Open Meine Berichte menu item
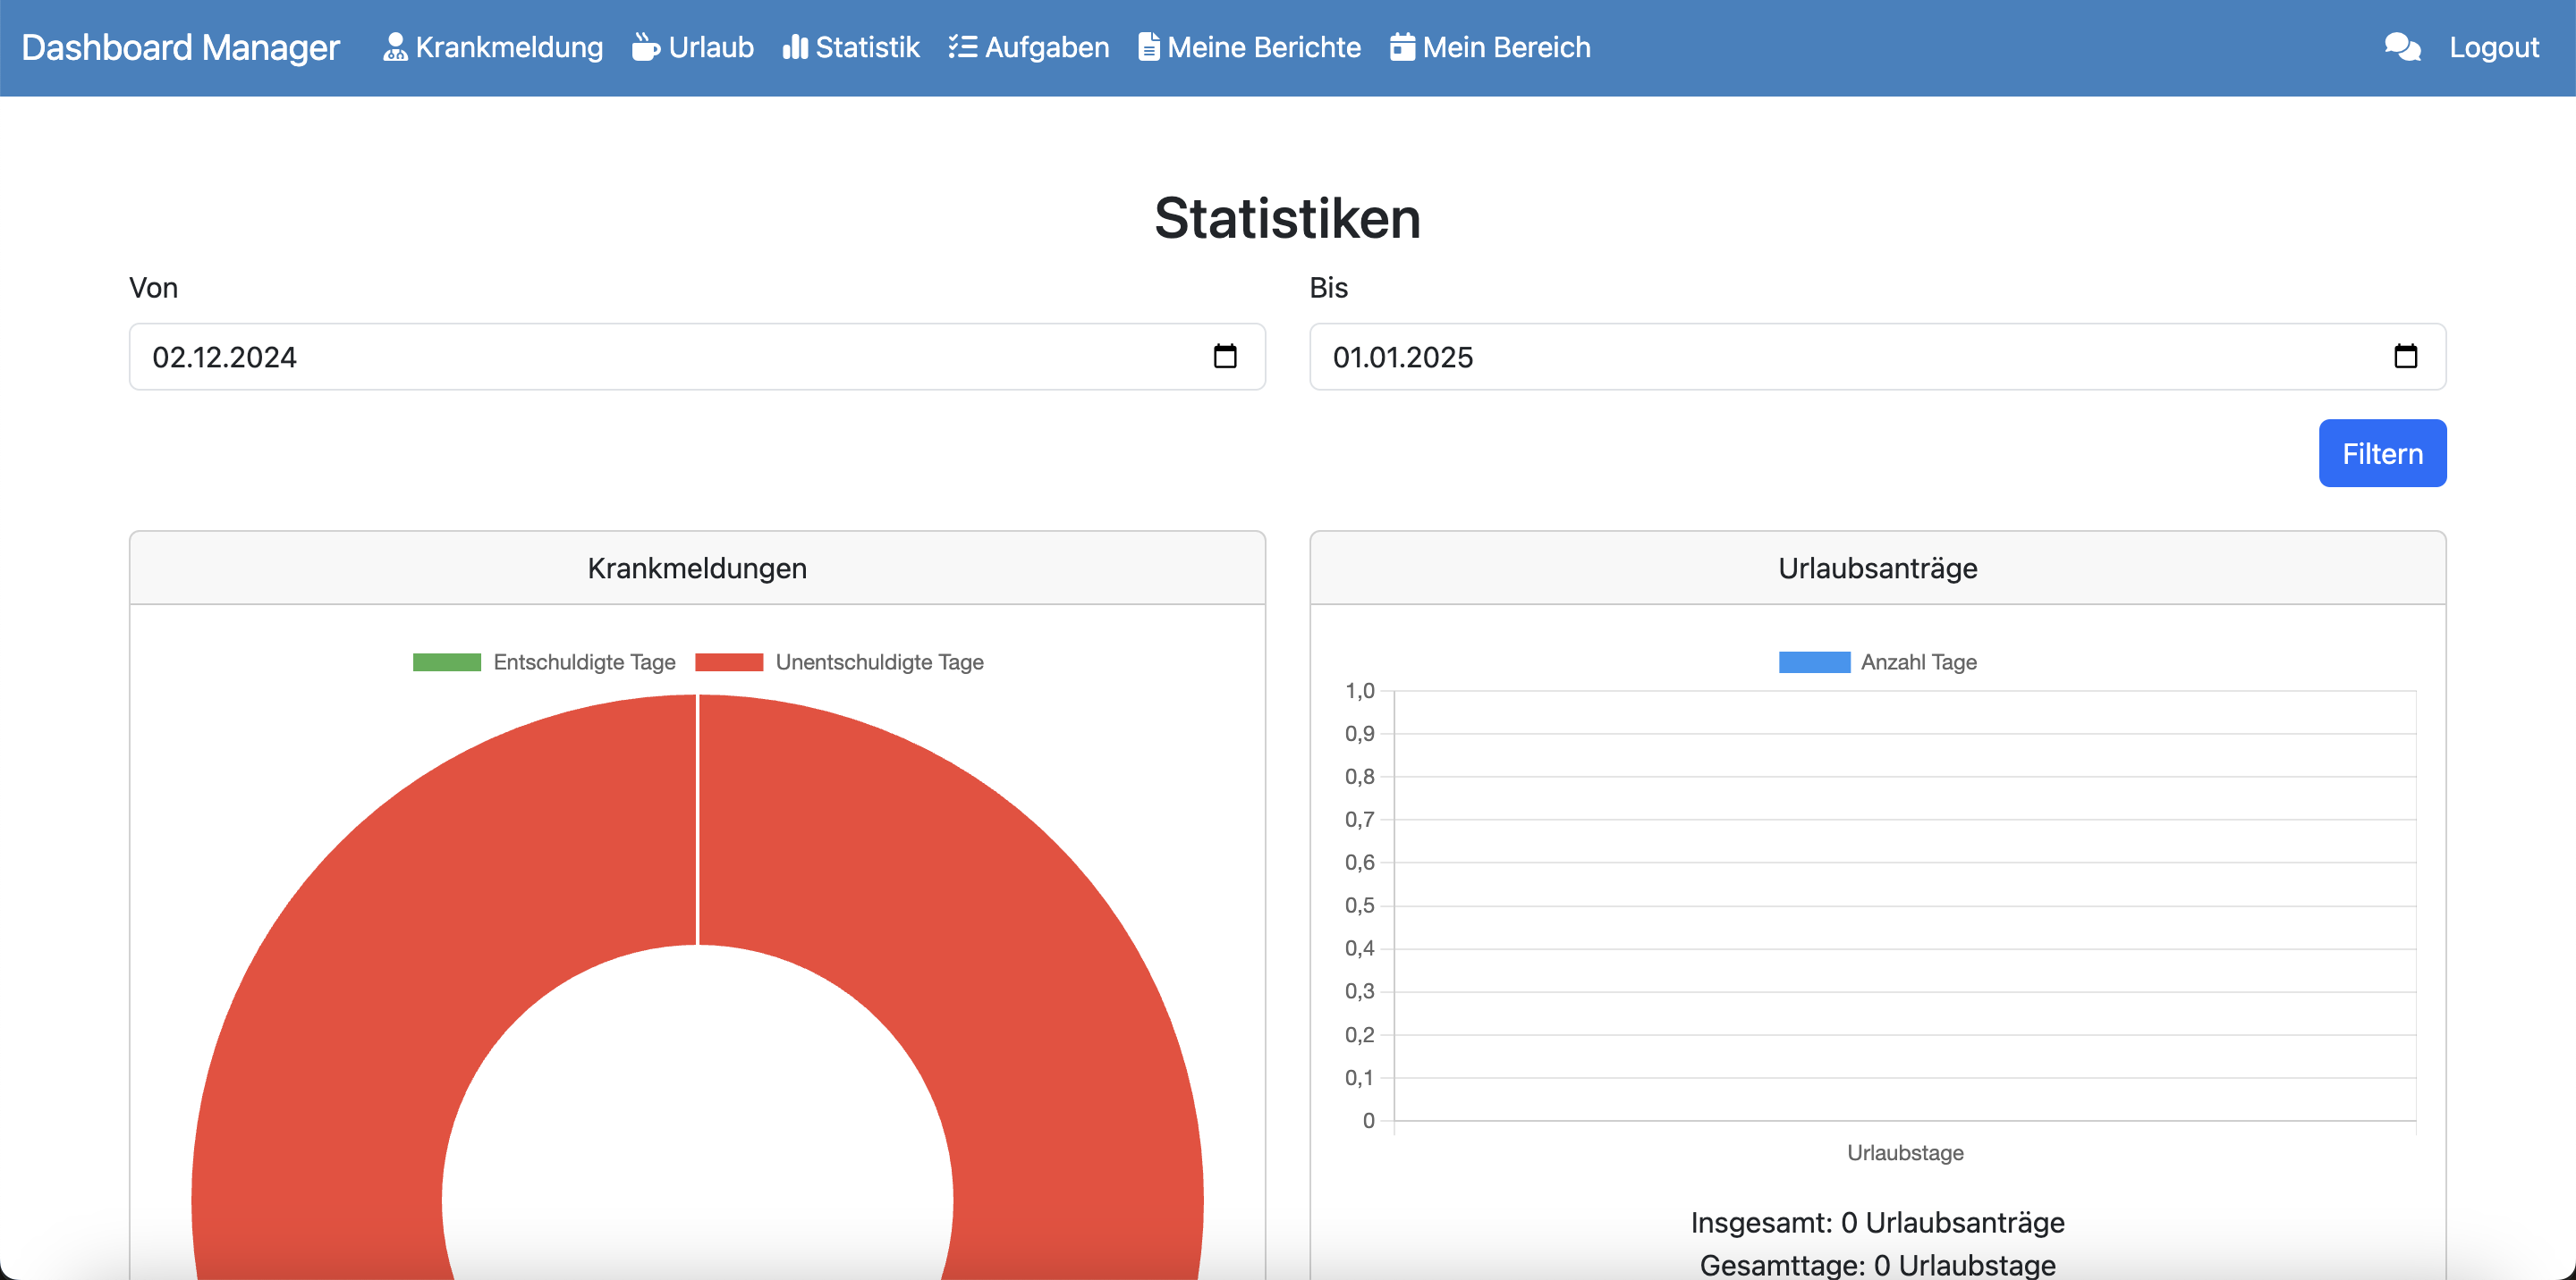This screenshot has width=2576, height=1280. tap(1263, 47)
